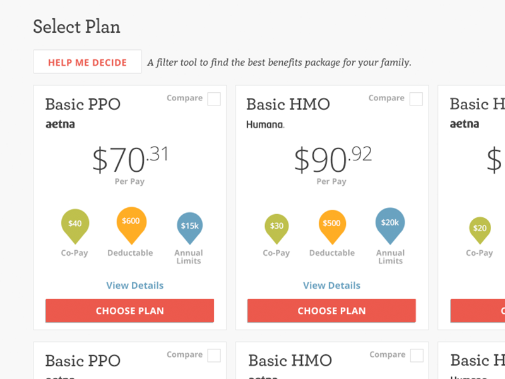
Task: Choose the Basic PPO aetna plan
Action: (130, 311)
